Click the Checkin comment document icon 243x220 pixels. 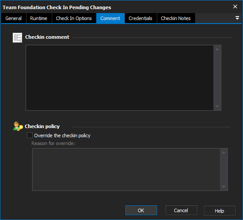[x=17, y=37]
